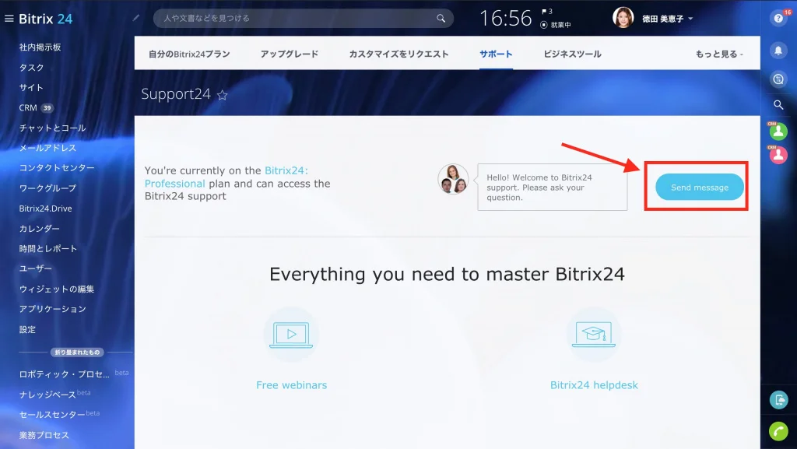Screen dimensions: 797x449
Task: Switch to the ビジネスツール tab
Action: coord(572,54)
